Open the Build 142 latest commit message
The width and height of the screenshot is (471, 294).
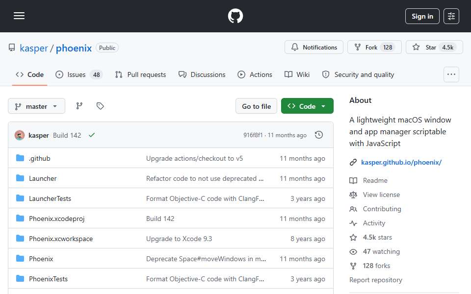click(x=67, y=135)
